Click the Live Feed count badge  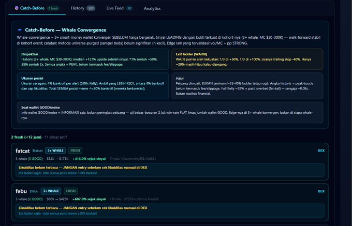[x=129, y=8]
